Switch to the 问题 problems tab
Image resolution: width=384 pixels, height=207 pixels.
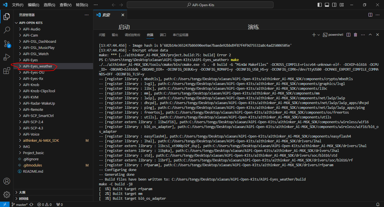click(x=102, y=35)
